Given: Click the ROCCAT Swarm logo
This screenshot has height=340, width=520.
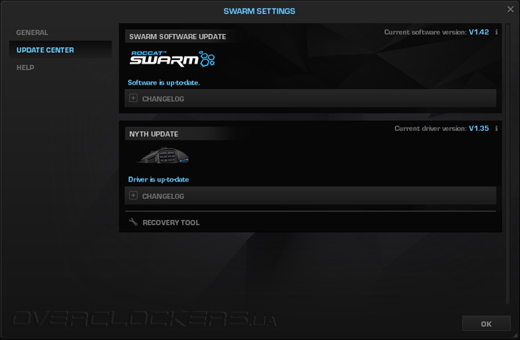Looking at the screenshot, I should (172, 59).
